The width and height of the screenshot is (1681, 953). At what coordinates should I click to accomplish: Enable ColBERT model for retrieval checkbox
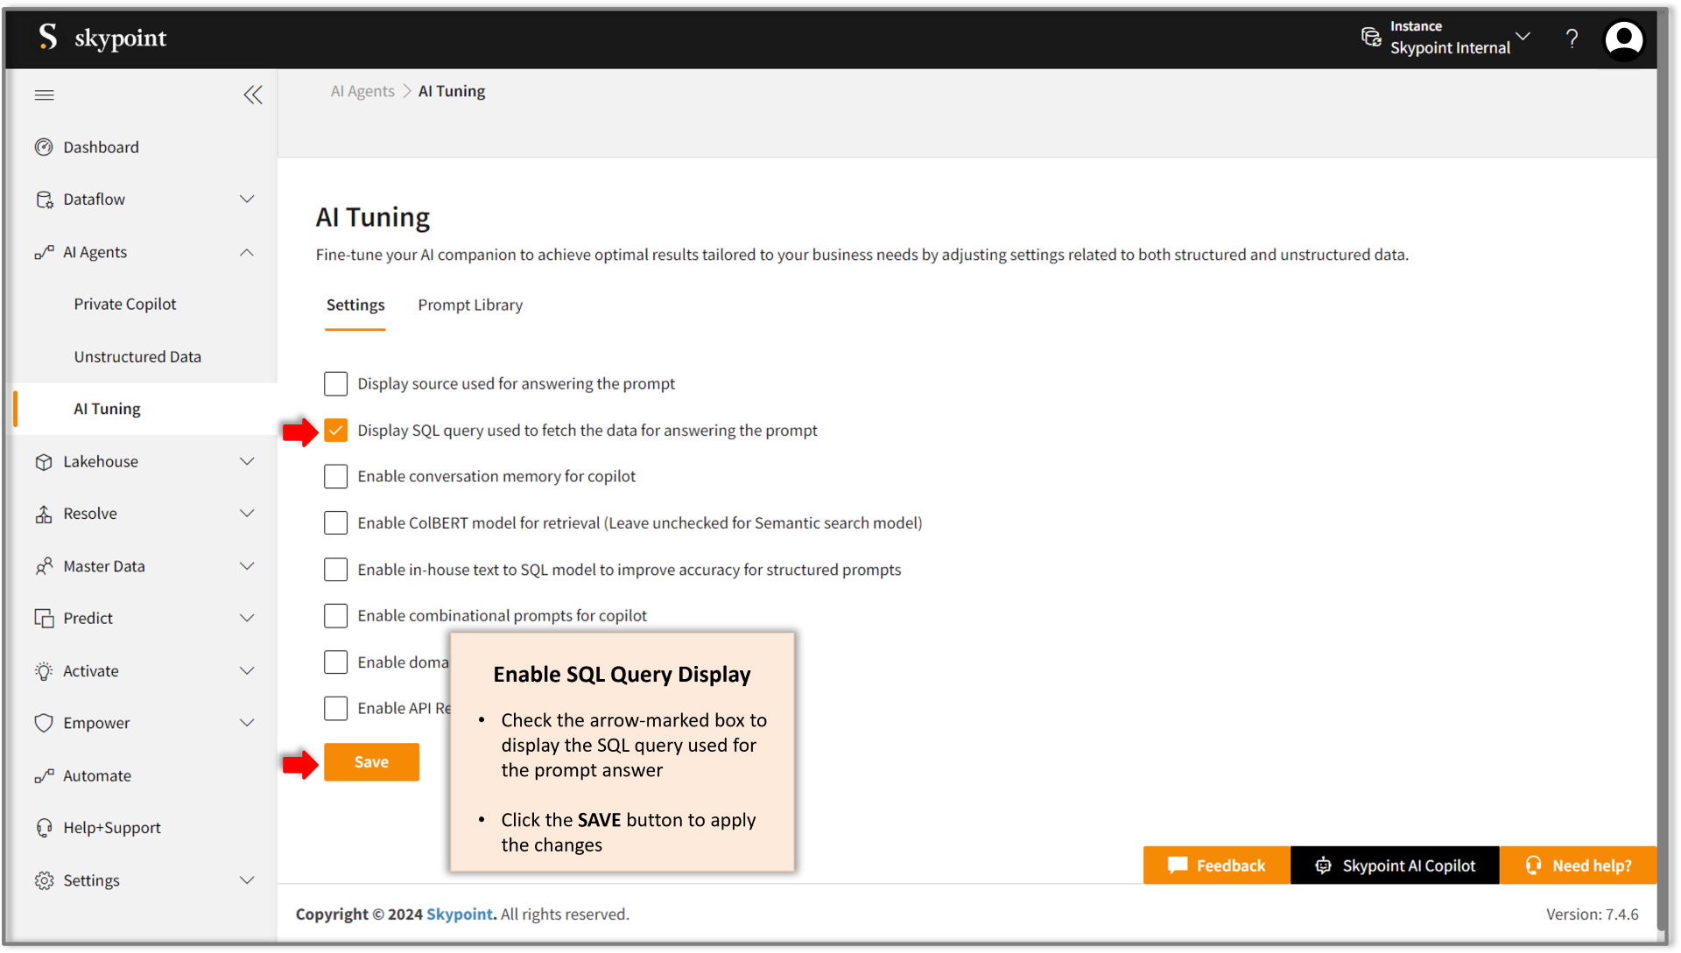coord(334,522)
